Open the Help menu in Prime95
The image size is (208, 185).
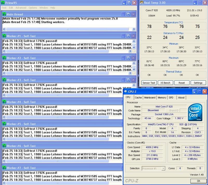[x=53, y=8]
